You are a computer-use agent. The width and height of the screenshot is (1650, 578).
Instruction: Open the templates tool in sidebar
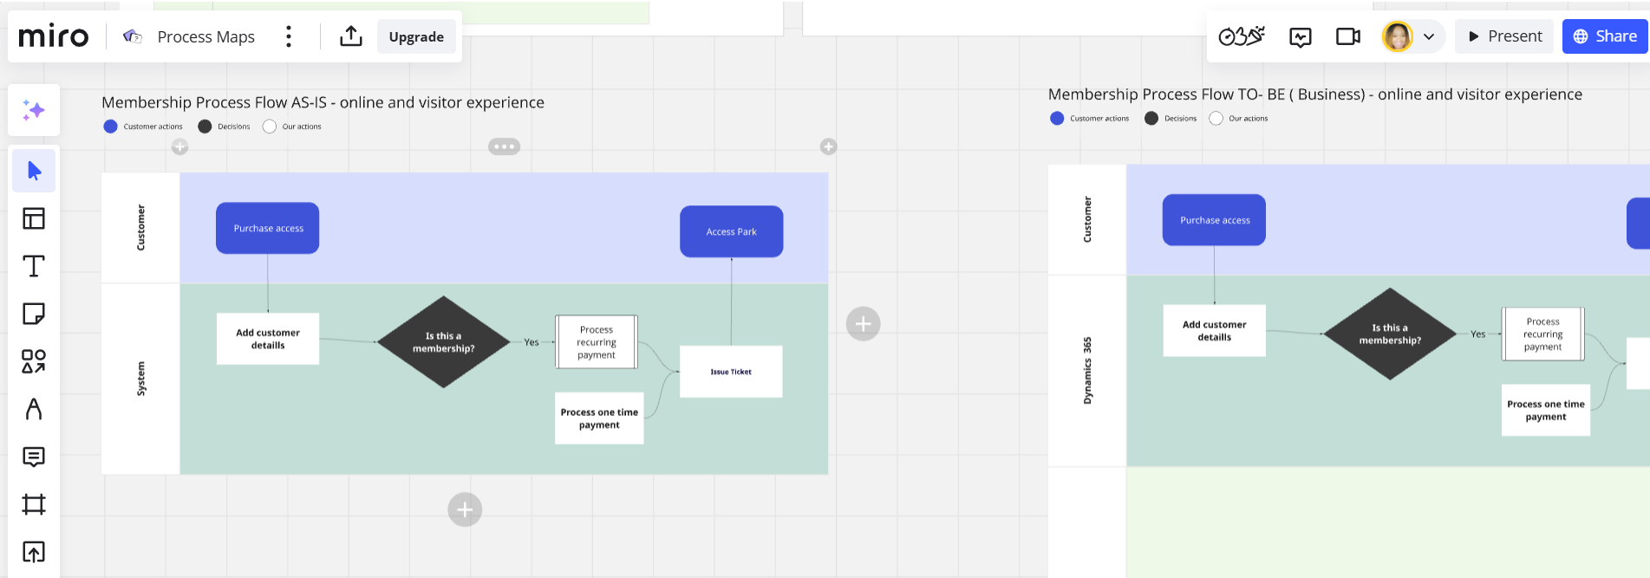click(34, 218)
